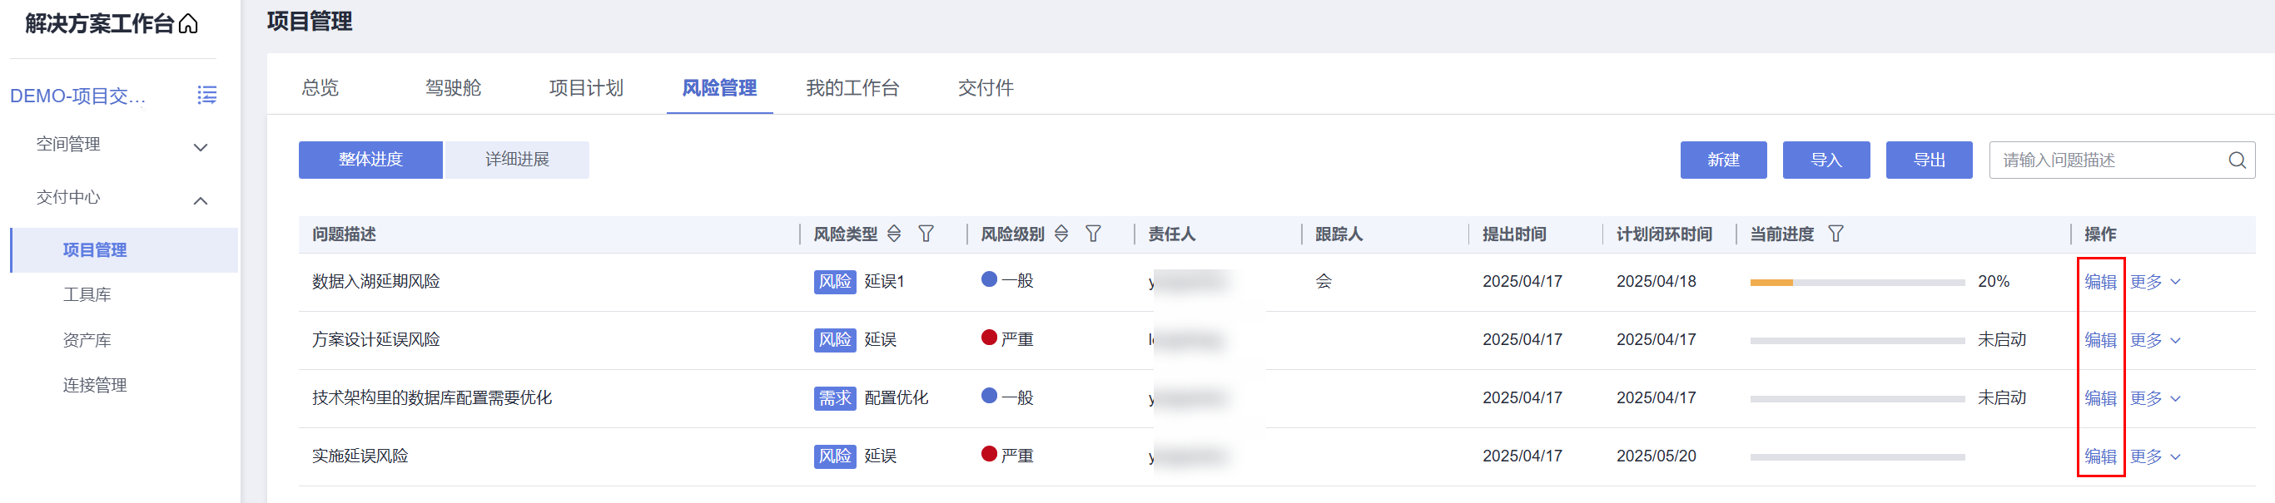
Task: Switch to 详细进展 view
Action: [517, 160]
